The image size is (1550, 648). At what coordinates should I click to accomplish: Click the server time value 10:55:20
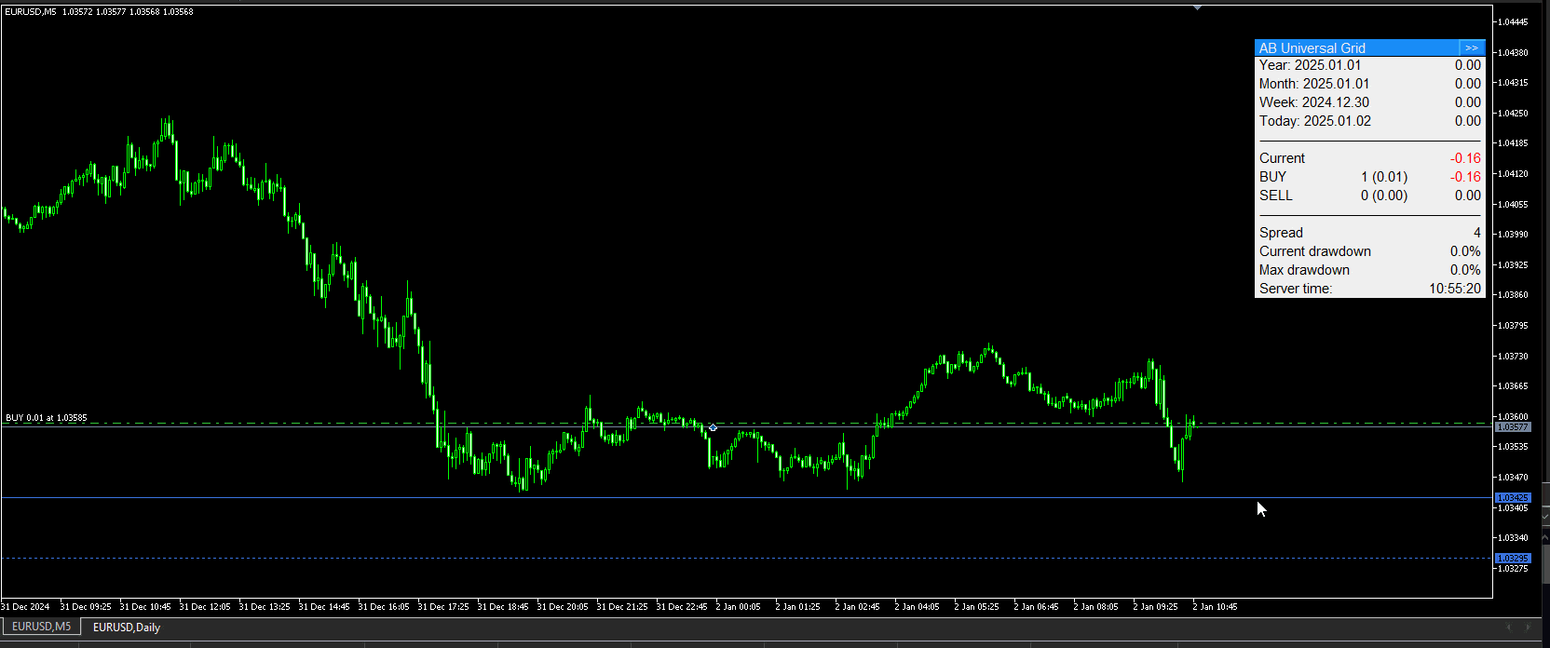point(1455,289)
